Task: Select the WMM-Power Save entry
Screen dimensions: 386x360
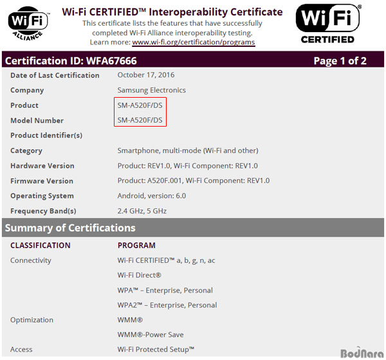Action: [151, 335]
